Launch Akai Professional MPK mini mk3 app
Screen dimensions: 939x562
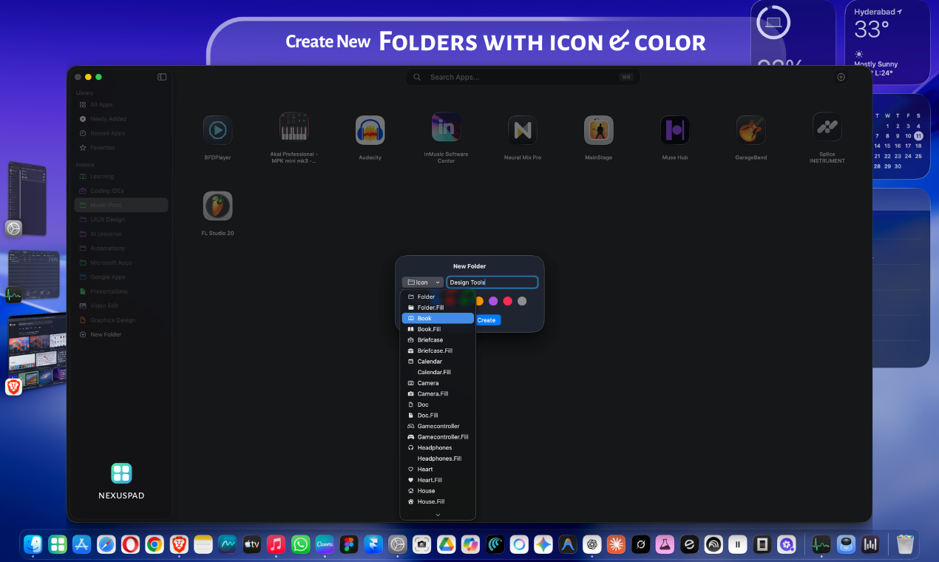[294, 127]
